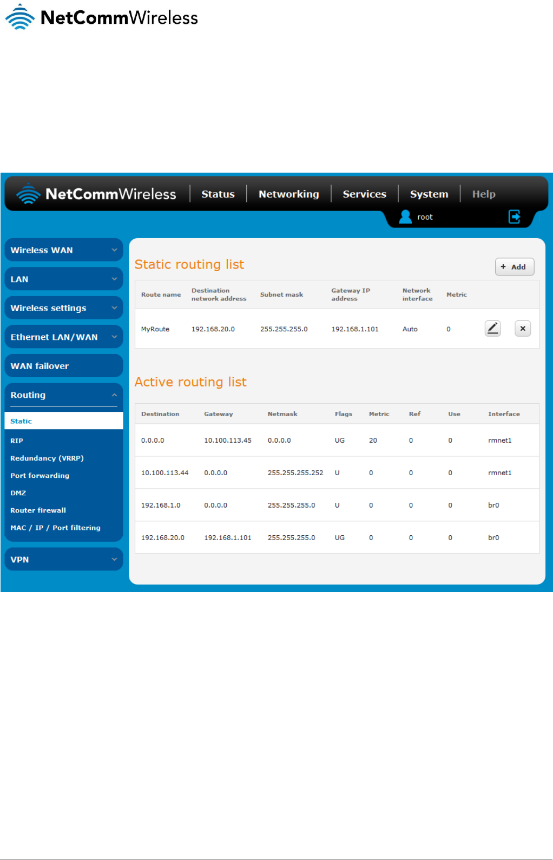Screen dimensions: 553x860
Task: Expand the VPN section
Action: coord(64,560)
